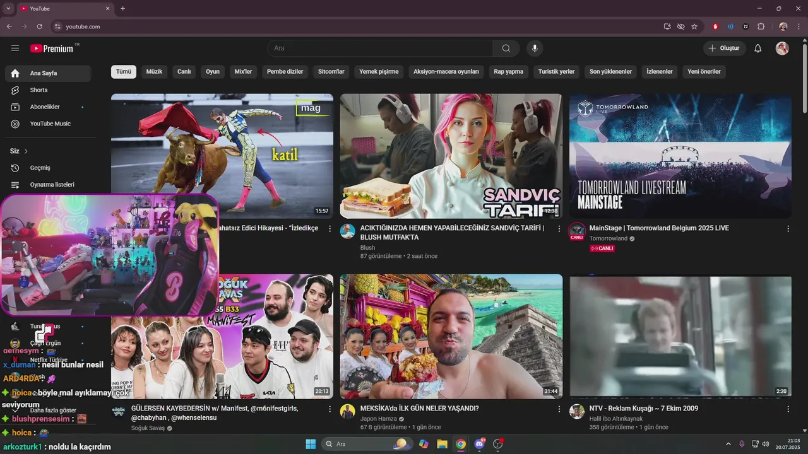This screenshot has height=454, width=808.
Task: Select the Canlı filter chip
Action: point(184,72)
